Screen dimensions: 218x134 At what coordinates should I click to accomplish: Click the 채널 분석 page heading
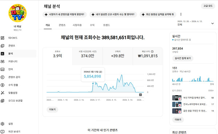point(52,6)
